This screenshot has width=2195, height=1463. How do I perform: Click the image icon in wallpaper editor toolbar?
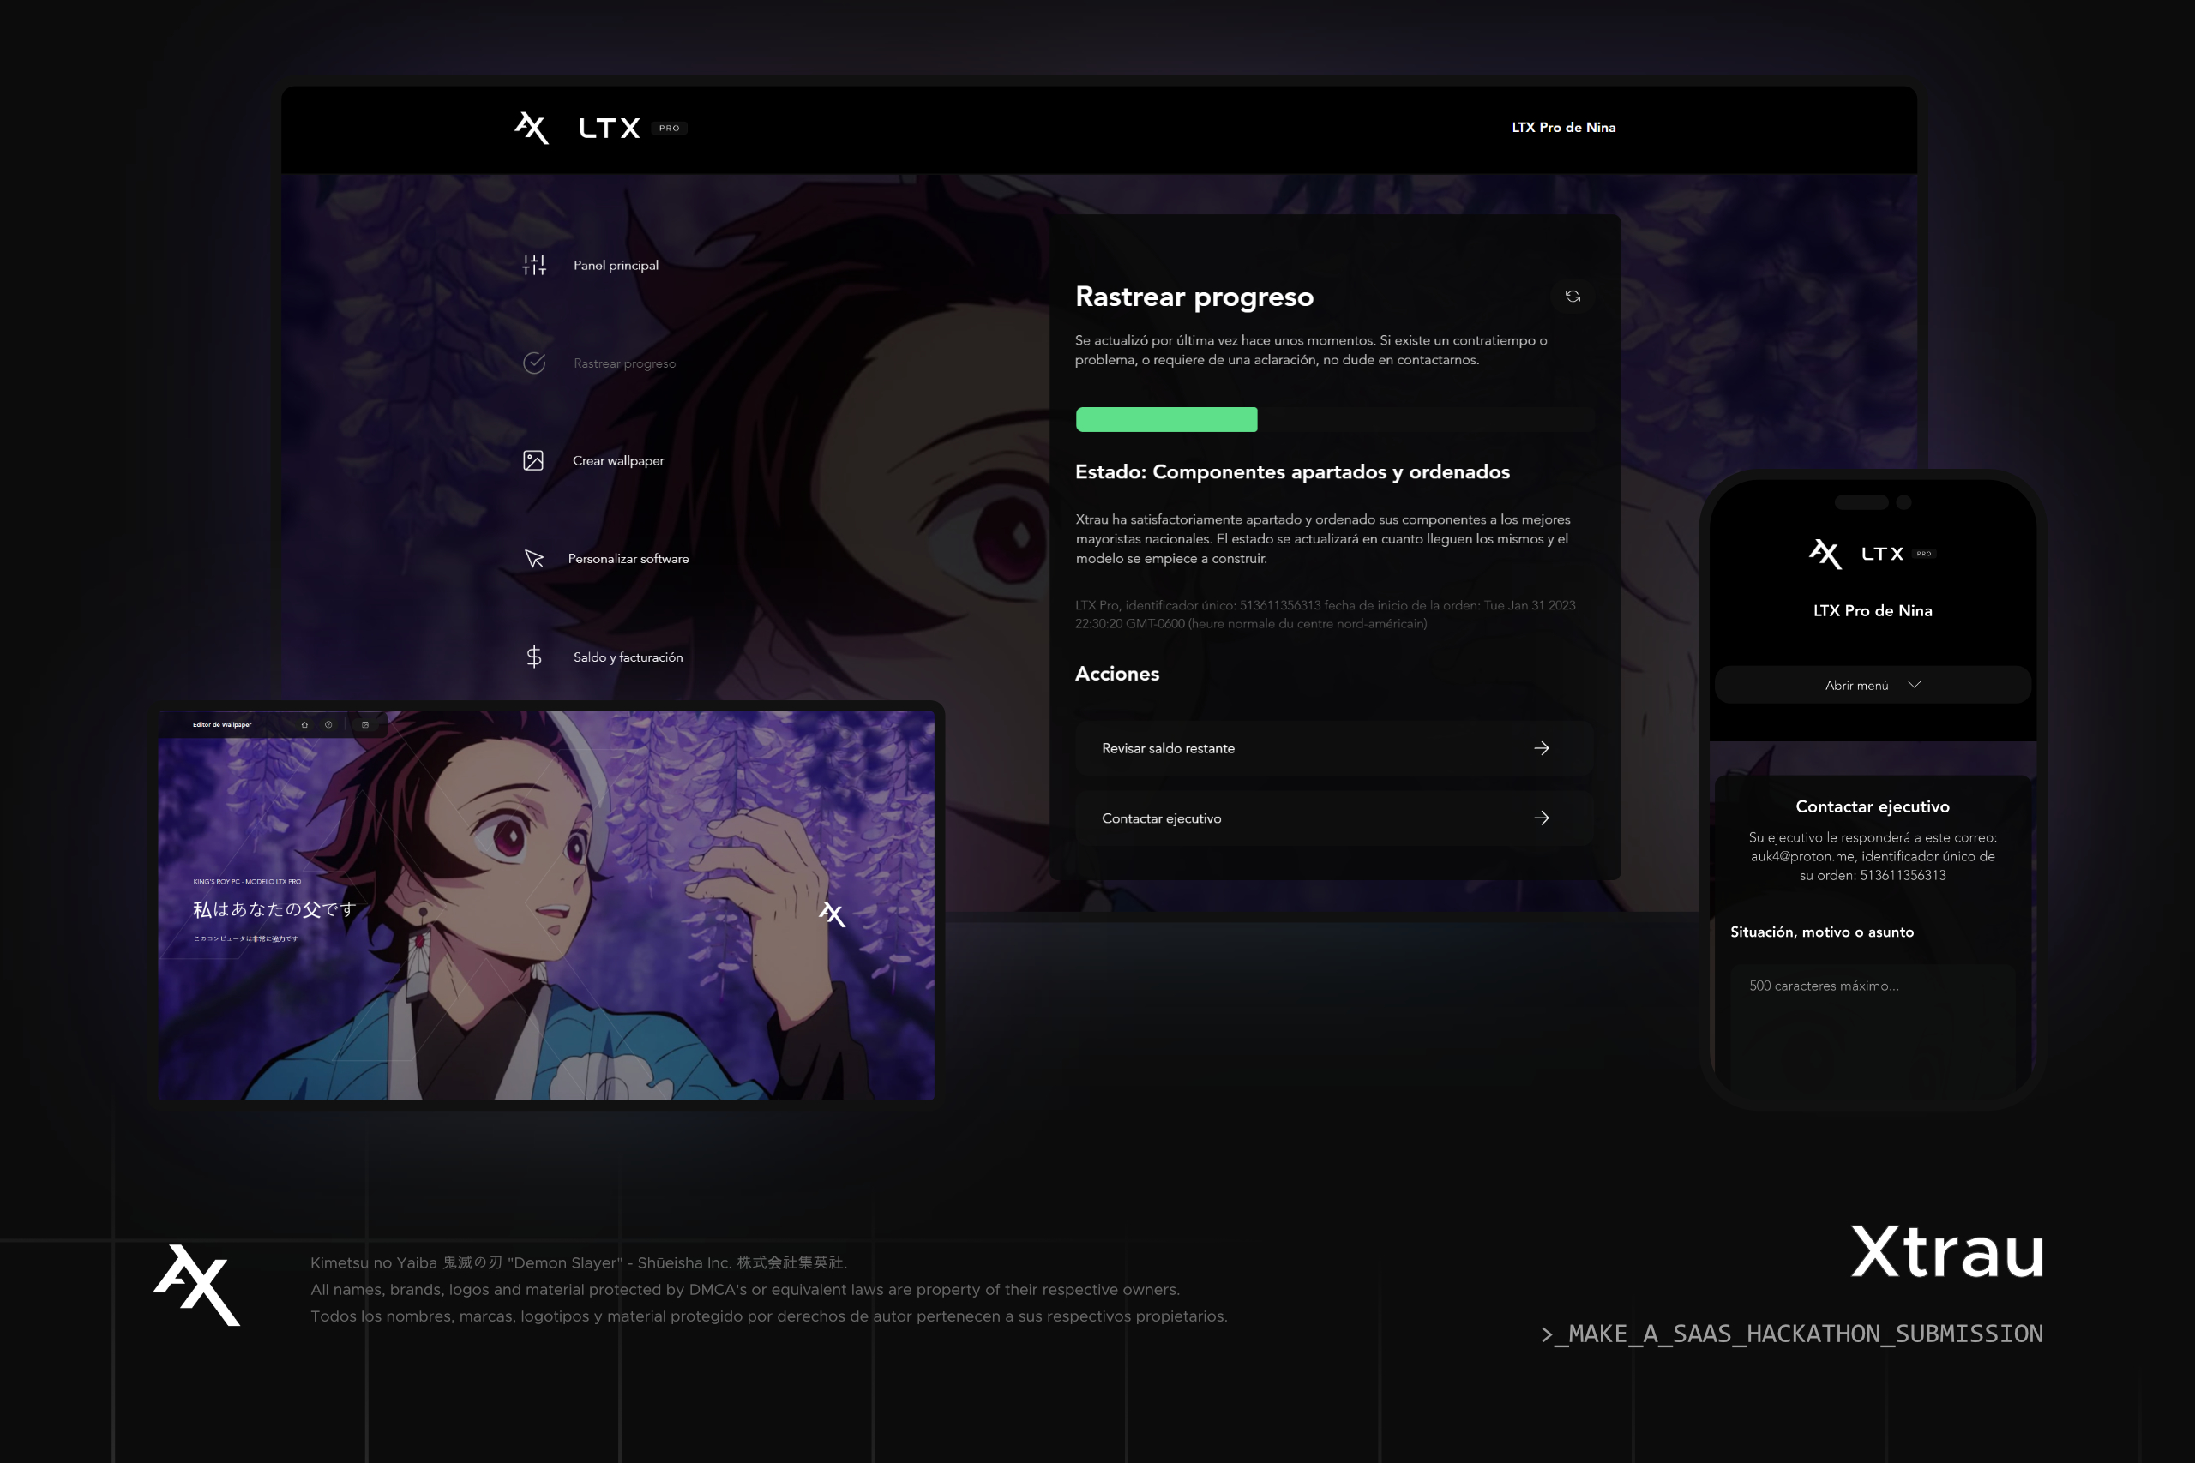(365, 725)
